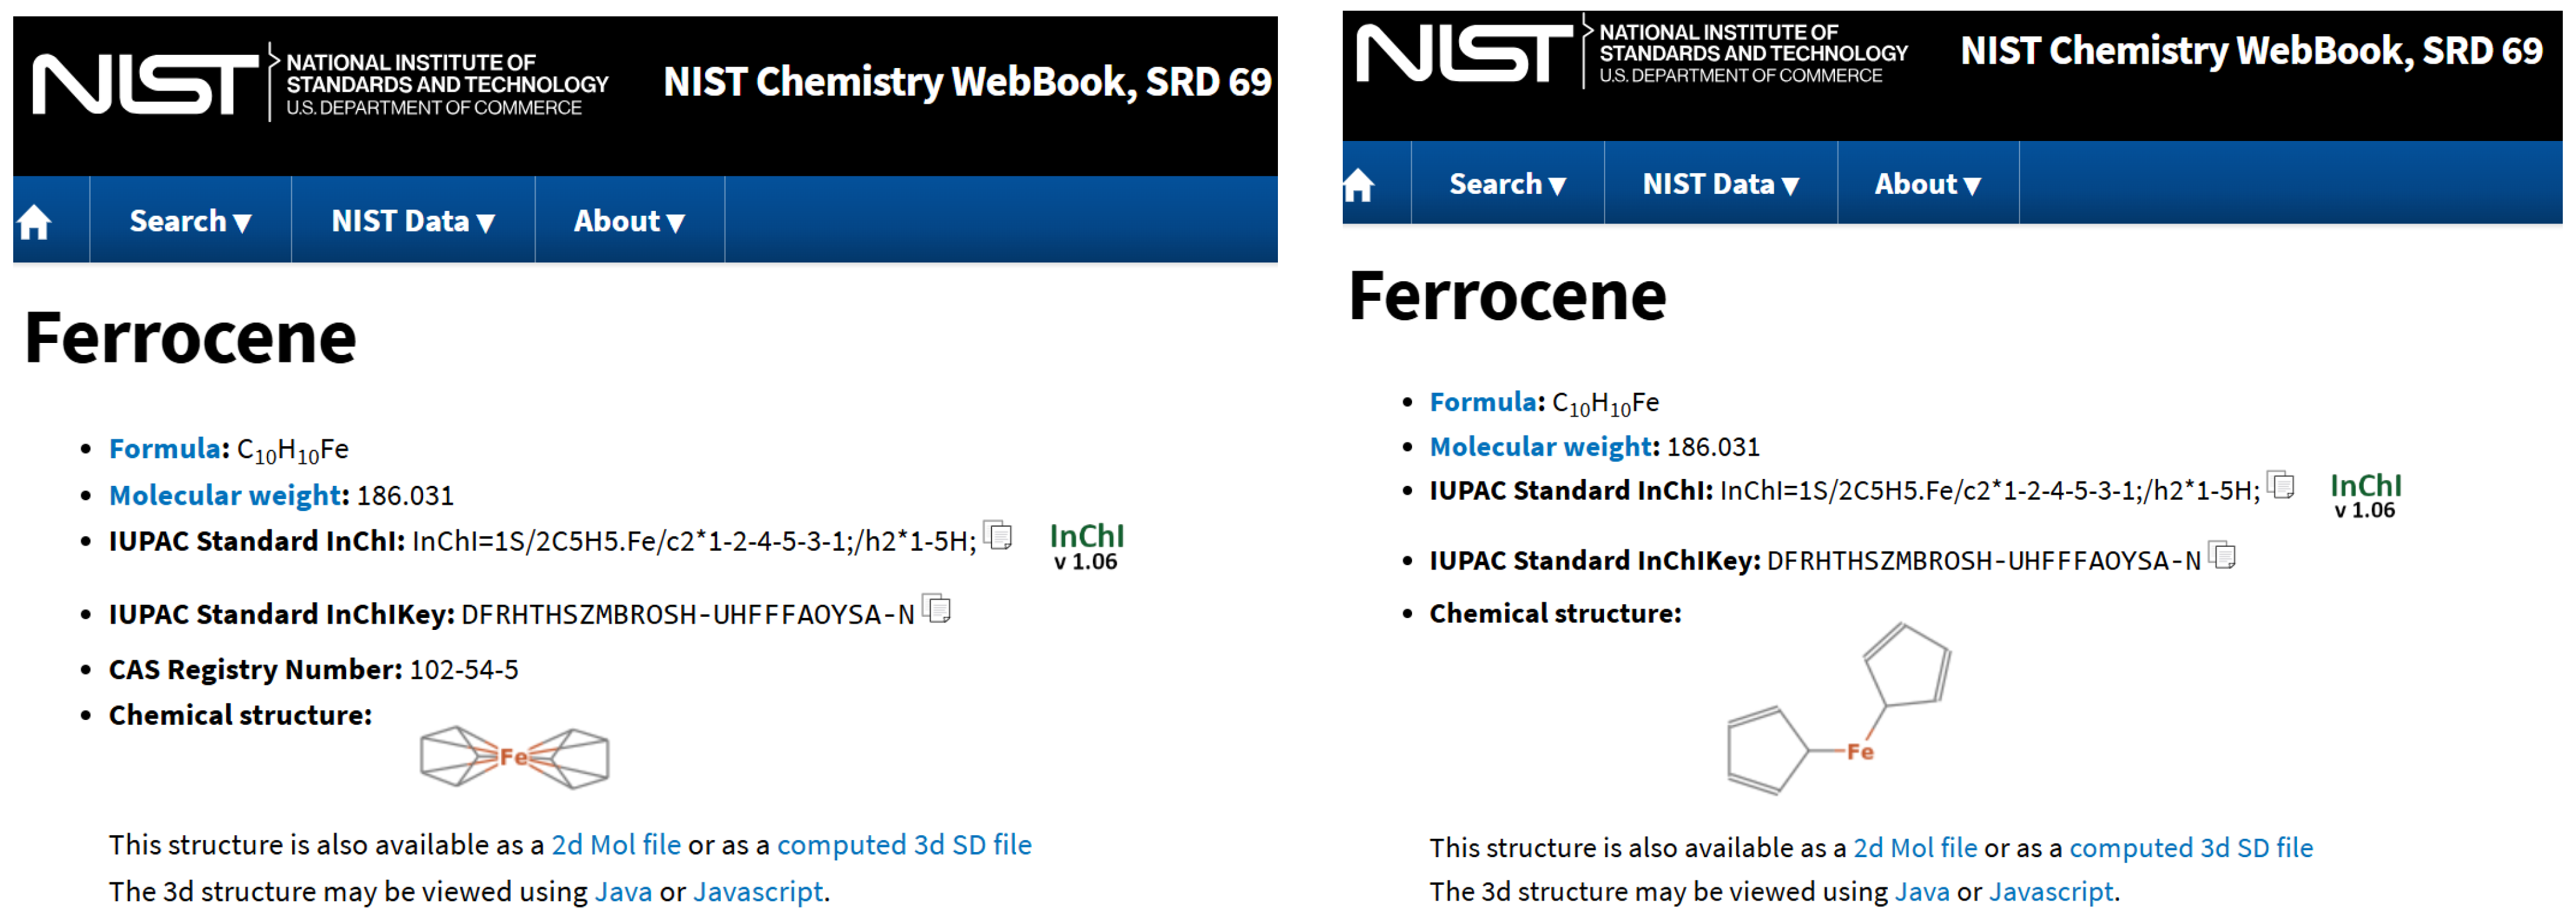Copy the InChI string in right page
Viewport: 2576px width, 915px height.
coord(2281,485)
